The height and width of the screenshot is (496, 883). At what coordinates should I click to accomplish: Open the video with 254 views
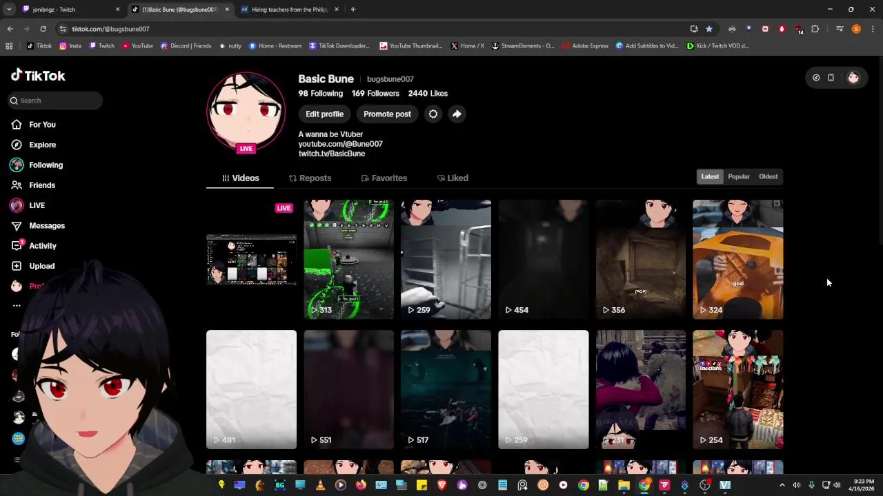[x=737, y=389]
